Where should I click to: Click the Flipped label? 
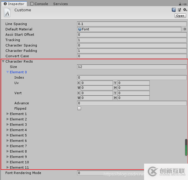pos(20,108)
